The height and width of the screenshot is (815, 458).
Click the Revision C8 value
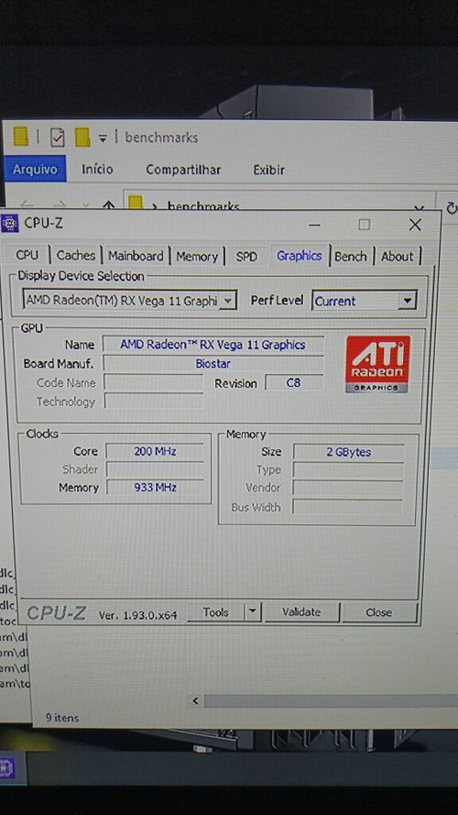pos(293,382)
